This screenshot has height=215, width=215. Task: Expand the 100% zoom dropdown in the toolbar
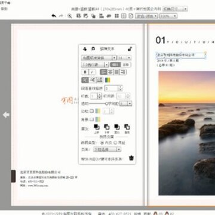coord(168,16)
